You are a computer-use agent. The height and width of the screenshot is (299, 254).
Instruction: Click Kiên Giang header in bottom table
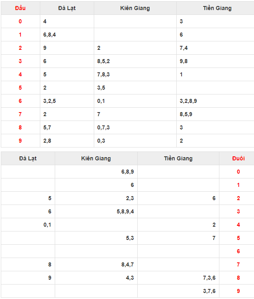click(x=96, y=158)
